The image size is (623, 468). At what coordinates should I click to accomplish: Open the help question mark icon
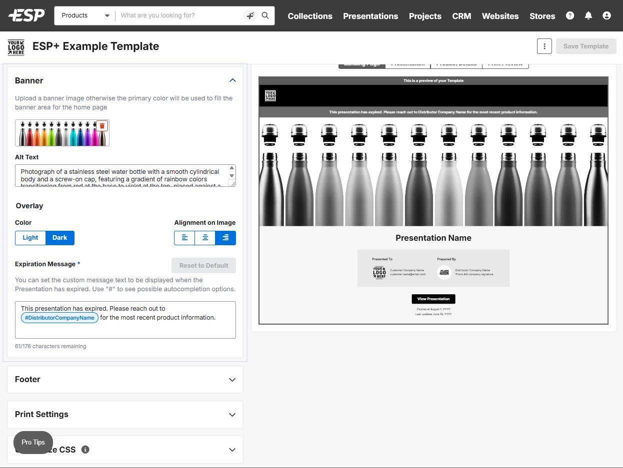(570, 15)
